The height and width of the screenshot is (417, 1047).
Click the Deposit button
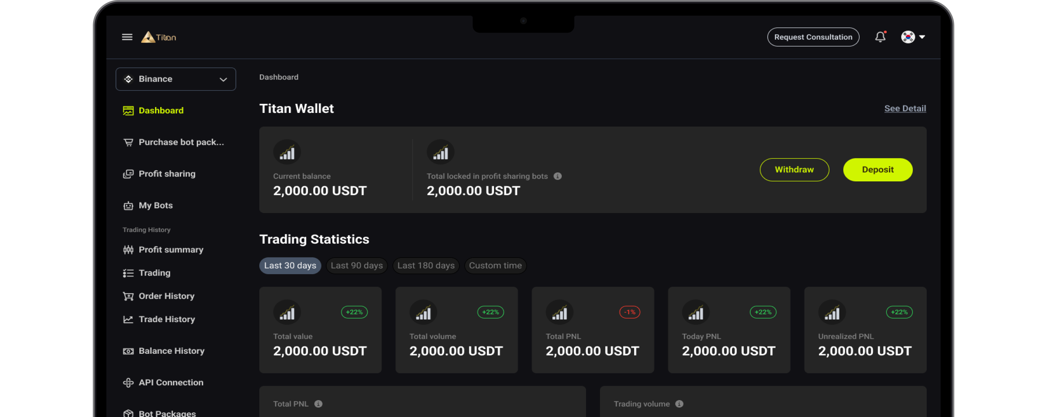coord(877,170)
